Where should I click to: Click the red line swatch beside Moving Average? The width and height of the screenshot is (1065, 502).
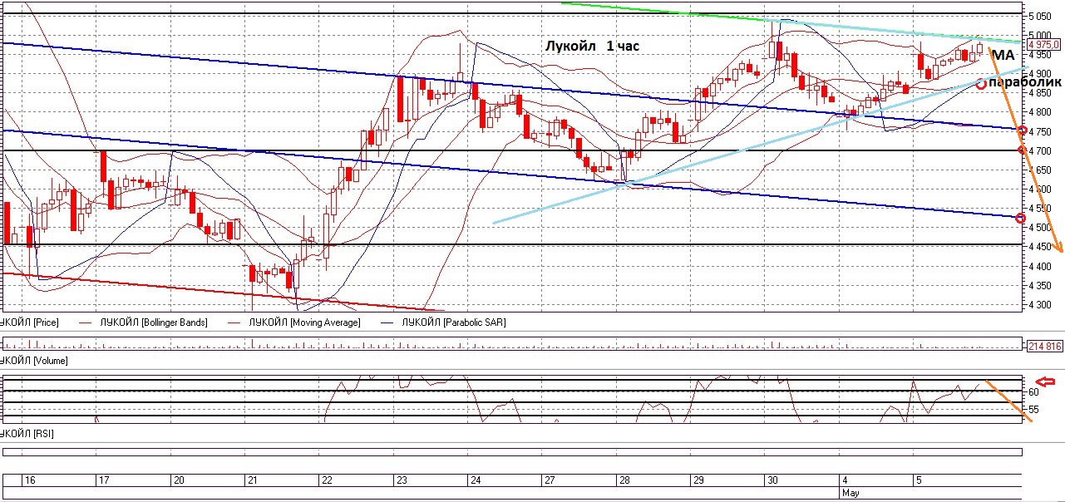click(234, 322)
